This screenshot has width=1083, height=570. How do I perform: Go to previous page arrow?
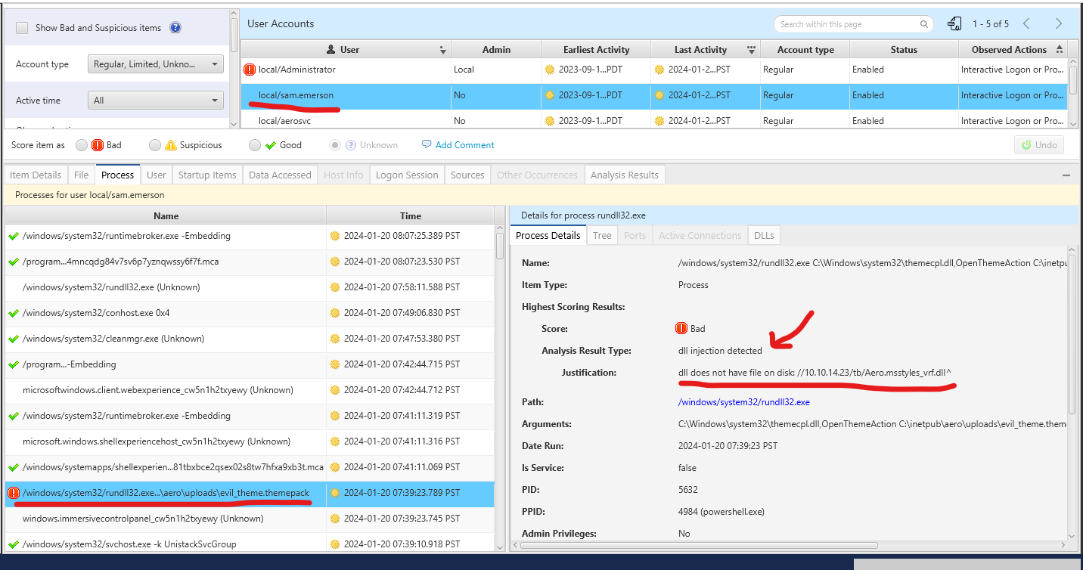(1026, 24)
